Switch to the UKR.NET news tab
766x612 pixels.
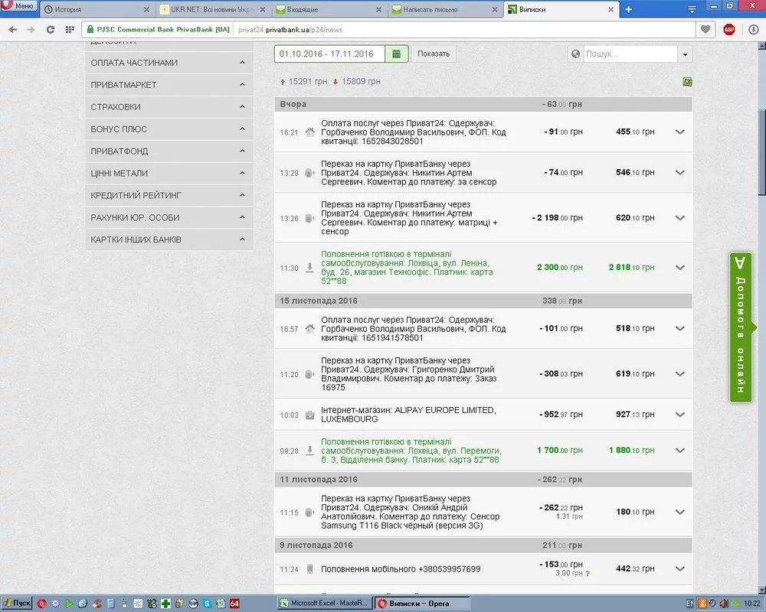(x=213, y=9)
